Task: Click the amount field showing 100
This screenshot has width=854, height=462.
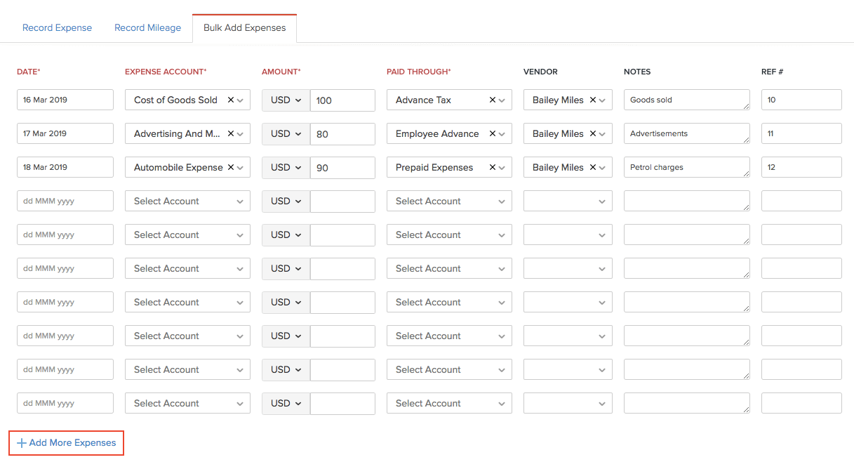Action: 342,100
